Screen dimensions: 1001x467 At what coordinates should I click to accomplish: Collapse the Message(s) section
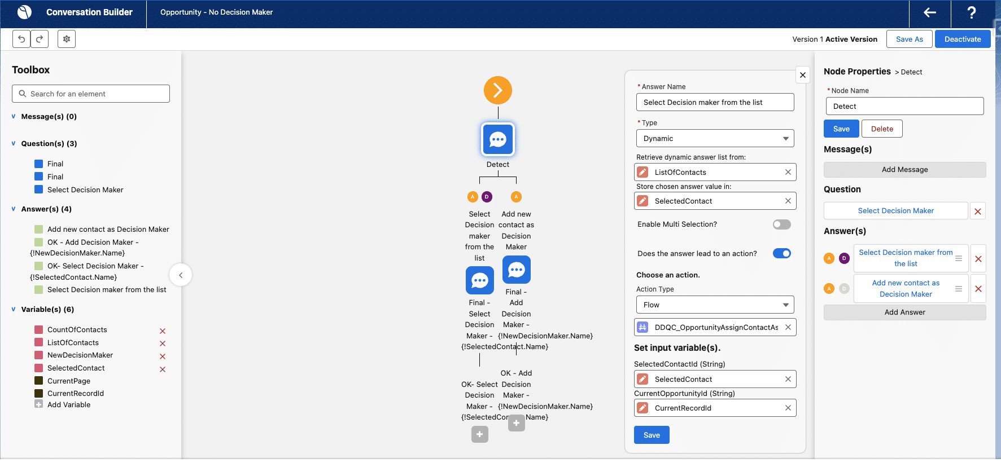pyautogui.click(x=14, y=117)
